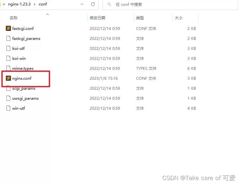Select the nginx.conf file name
Viewport: 240px width, 184px height.
click(x=22, y=78)
